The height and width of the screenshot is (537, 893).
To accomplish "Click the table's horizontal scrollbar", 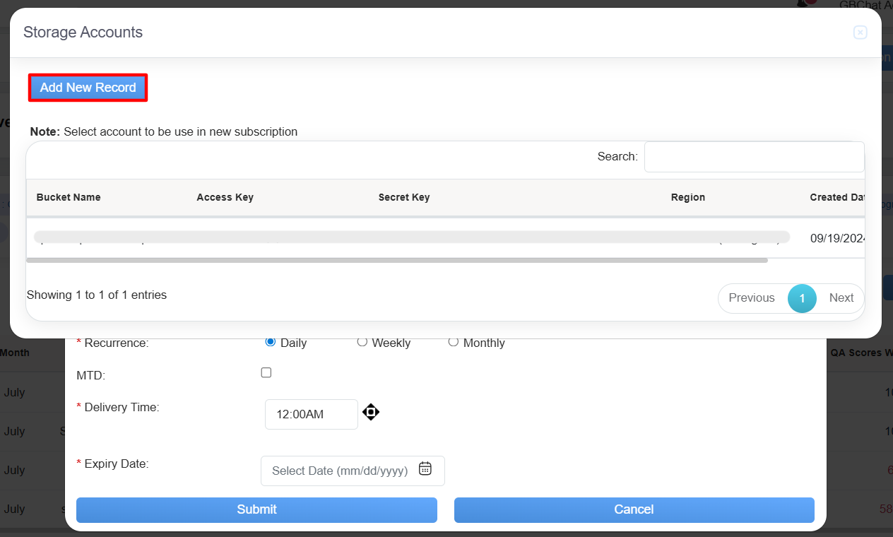I will pos(396,261).
